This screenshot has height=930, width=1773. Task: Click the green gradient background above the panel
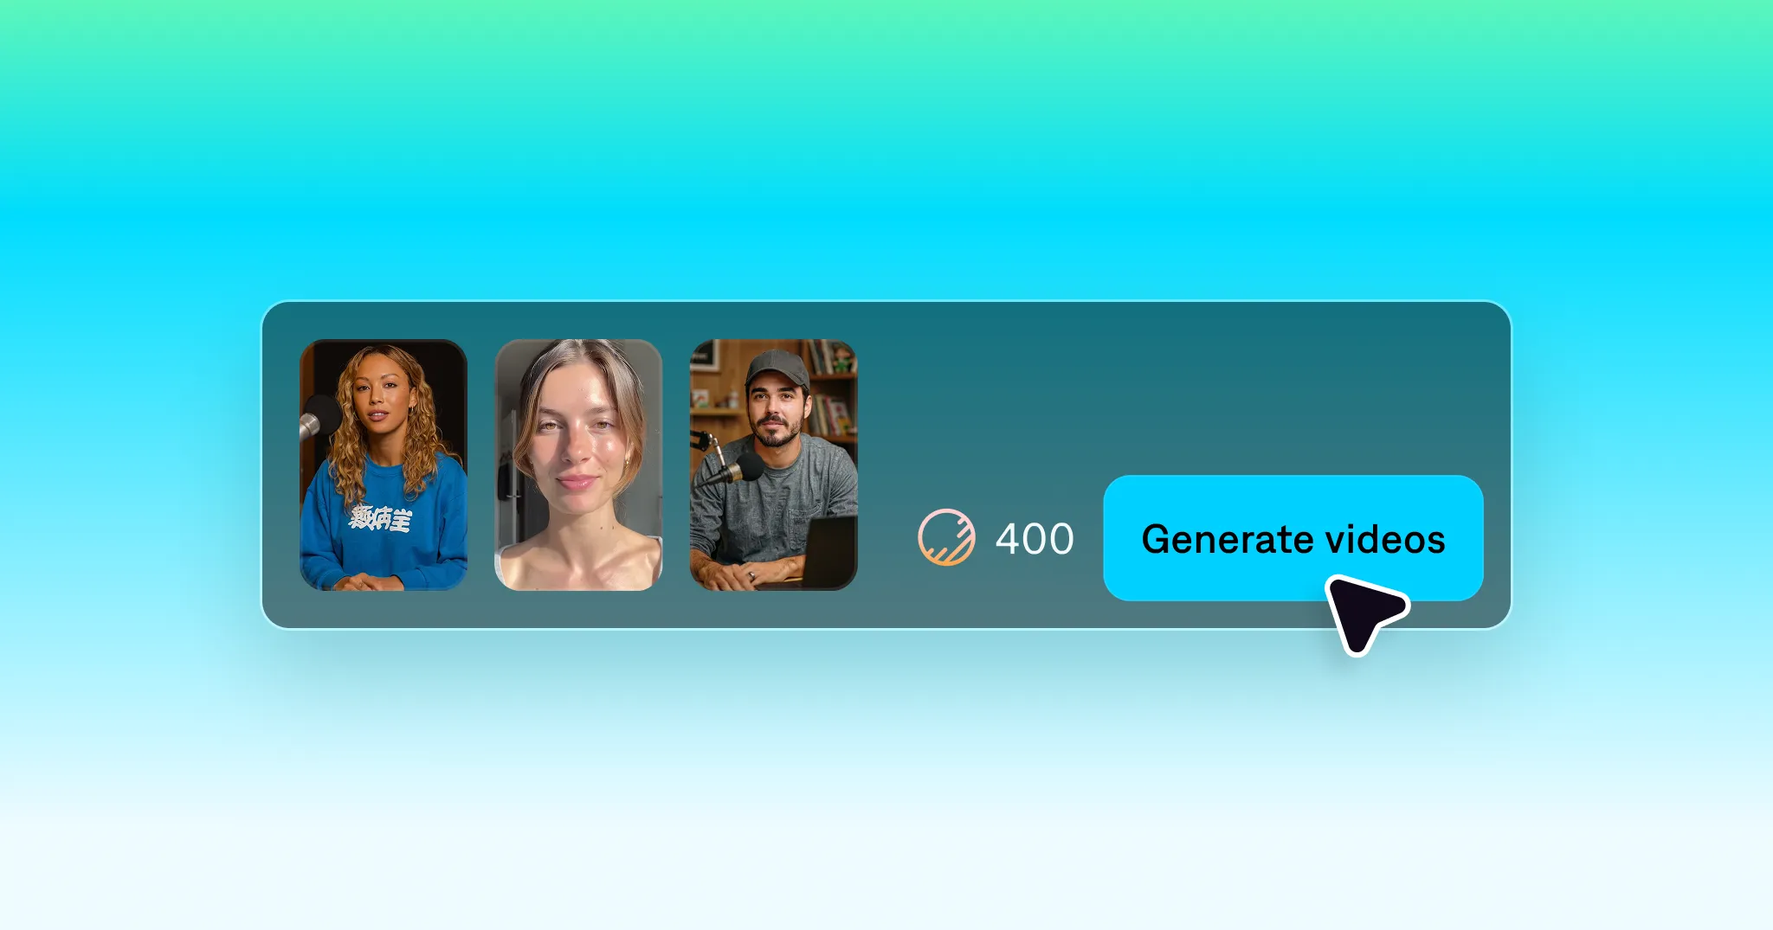click(886, 69)
